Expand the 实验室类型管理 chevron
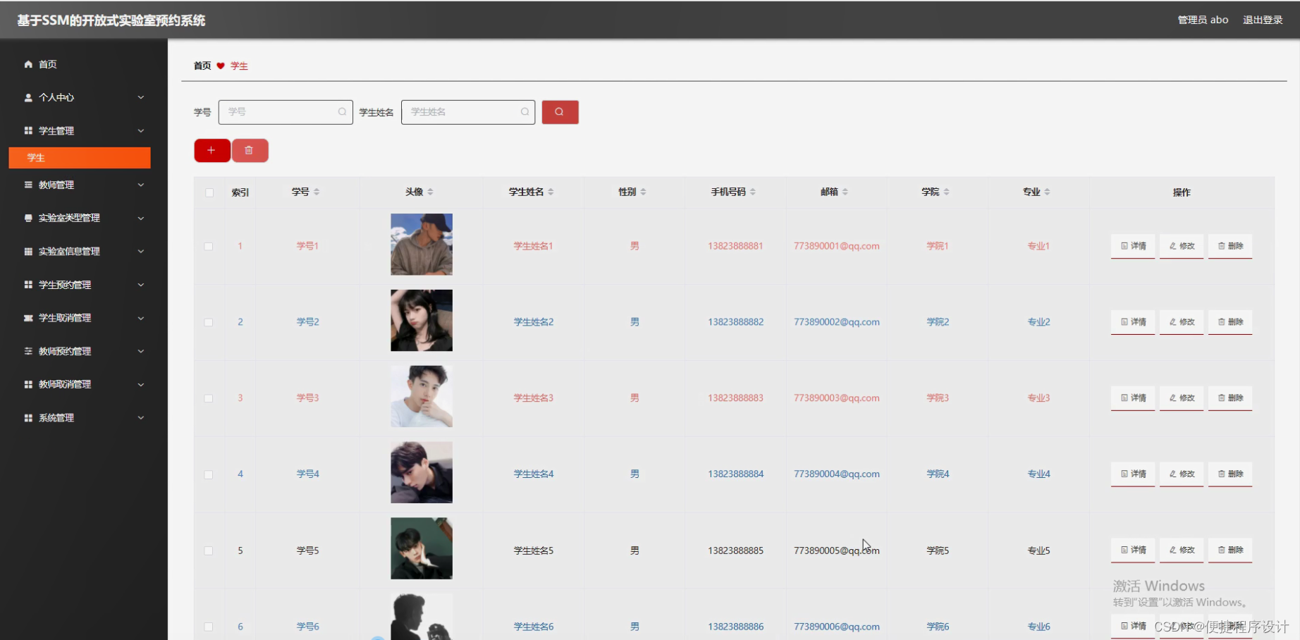The image size is (1300, 640). (x=141, y=218)
